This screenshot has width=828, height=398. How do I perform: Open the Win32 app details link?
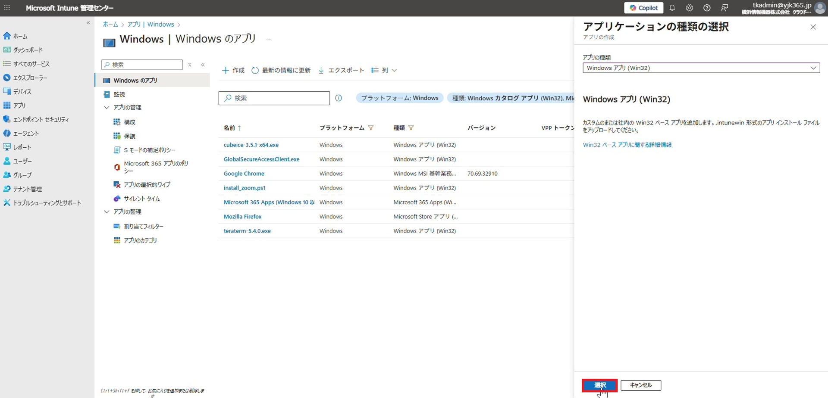(x=627, y=145)
